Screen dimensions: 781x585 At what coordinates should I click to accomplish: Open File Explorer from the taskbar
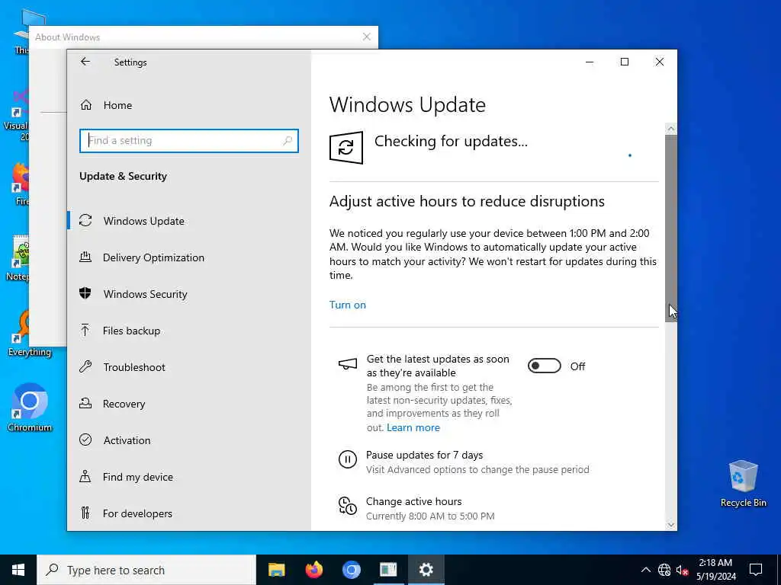tap(276, 570)
